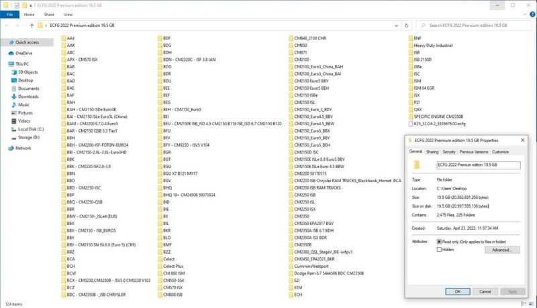Screen dimensions: 537x308
Task: Open OneDrive in the navigation pane
Action: click(x=23, y=53)
